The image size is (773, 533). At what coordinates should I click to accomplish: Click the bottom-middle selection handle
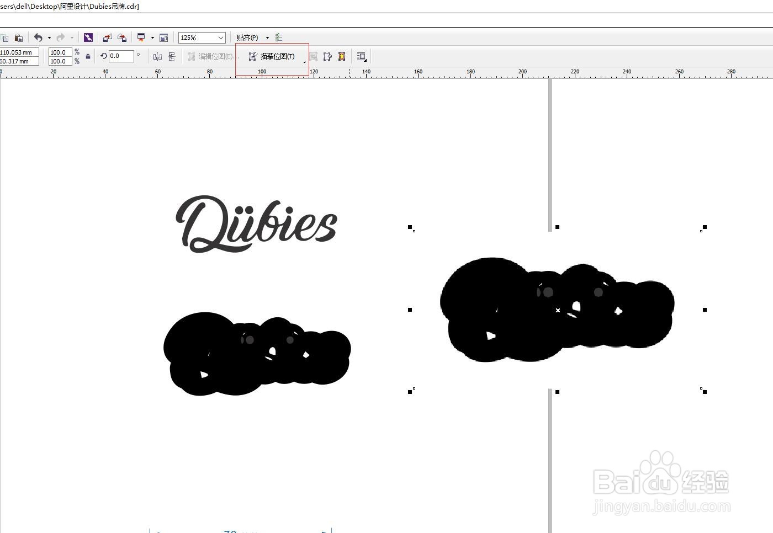coord(557,392)
